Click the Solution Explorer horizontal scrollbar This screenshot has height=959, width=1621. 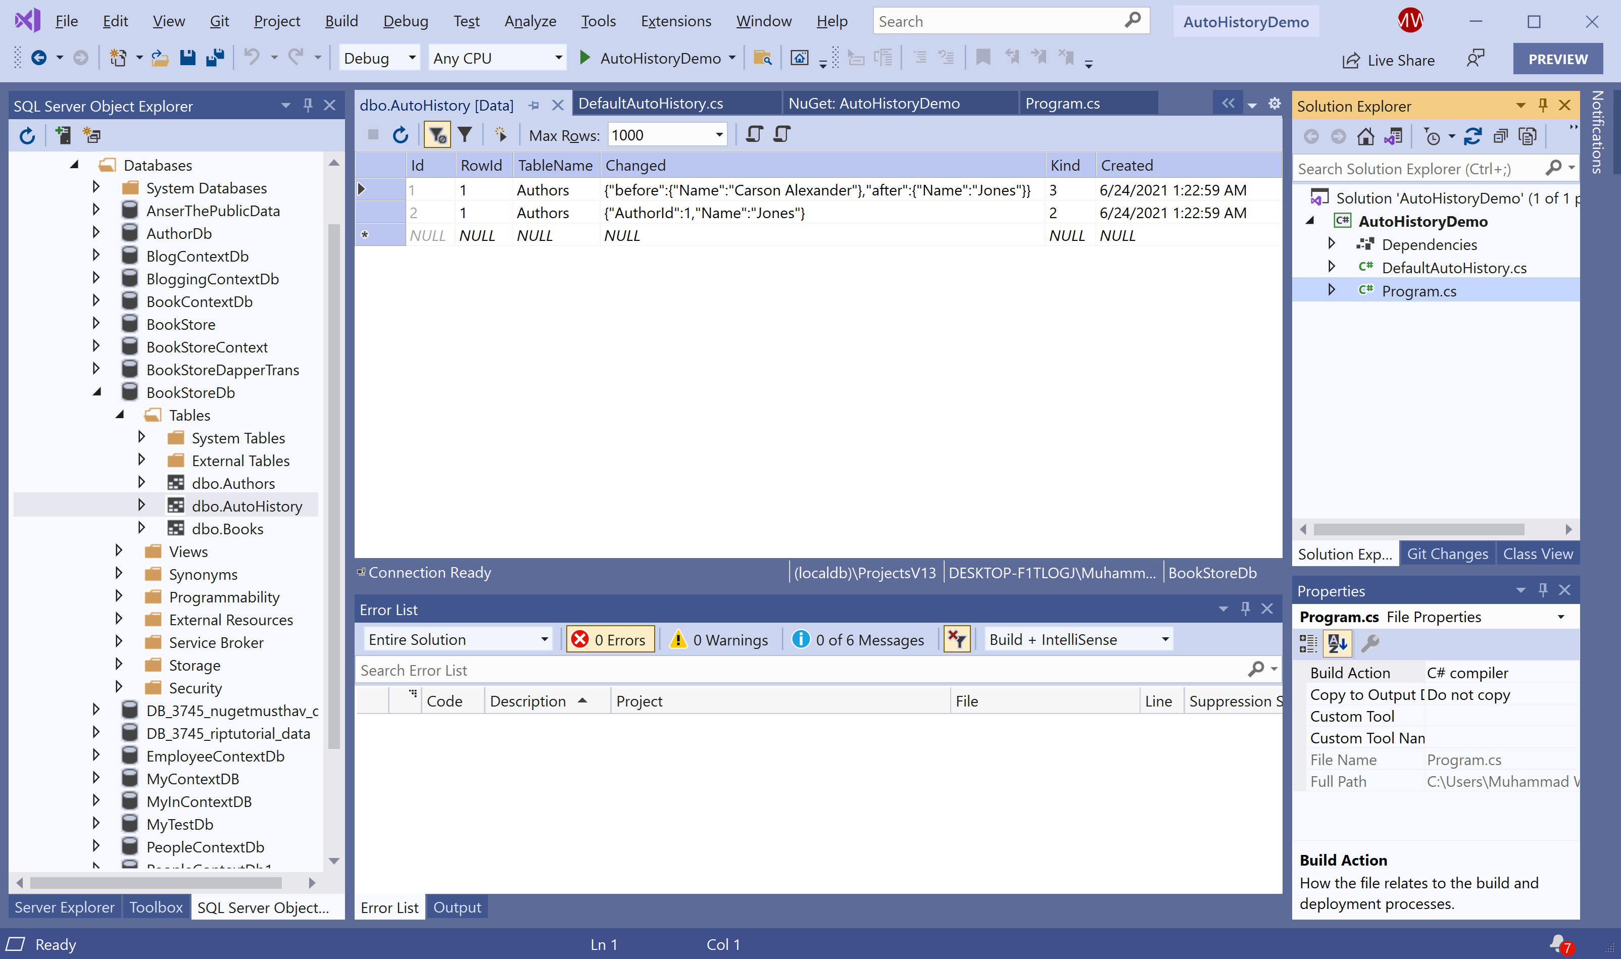tap(1418, 529)
